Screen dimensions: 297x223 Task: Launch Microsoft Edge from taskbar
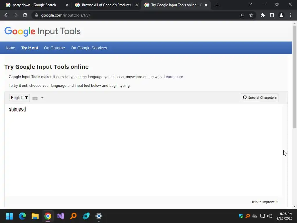click(22, 216)
